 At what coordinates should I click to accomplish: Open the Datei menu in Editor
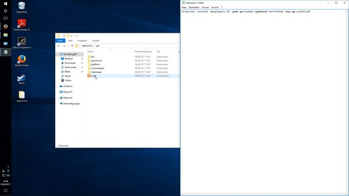coord(184,7)
